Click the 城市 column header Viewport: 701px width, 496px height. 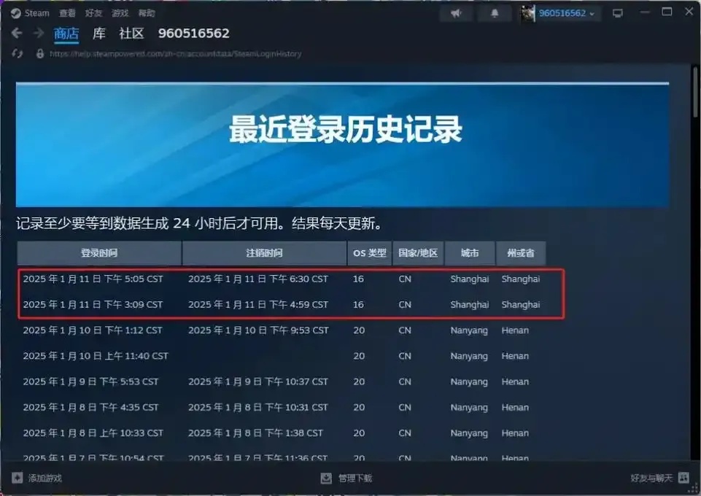coord(470,253)
